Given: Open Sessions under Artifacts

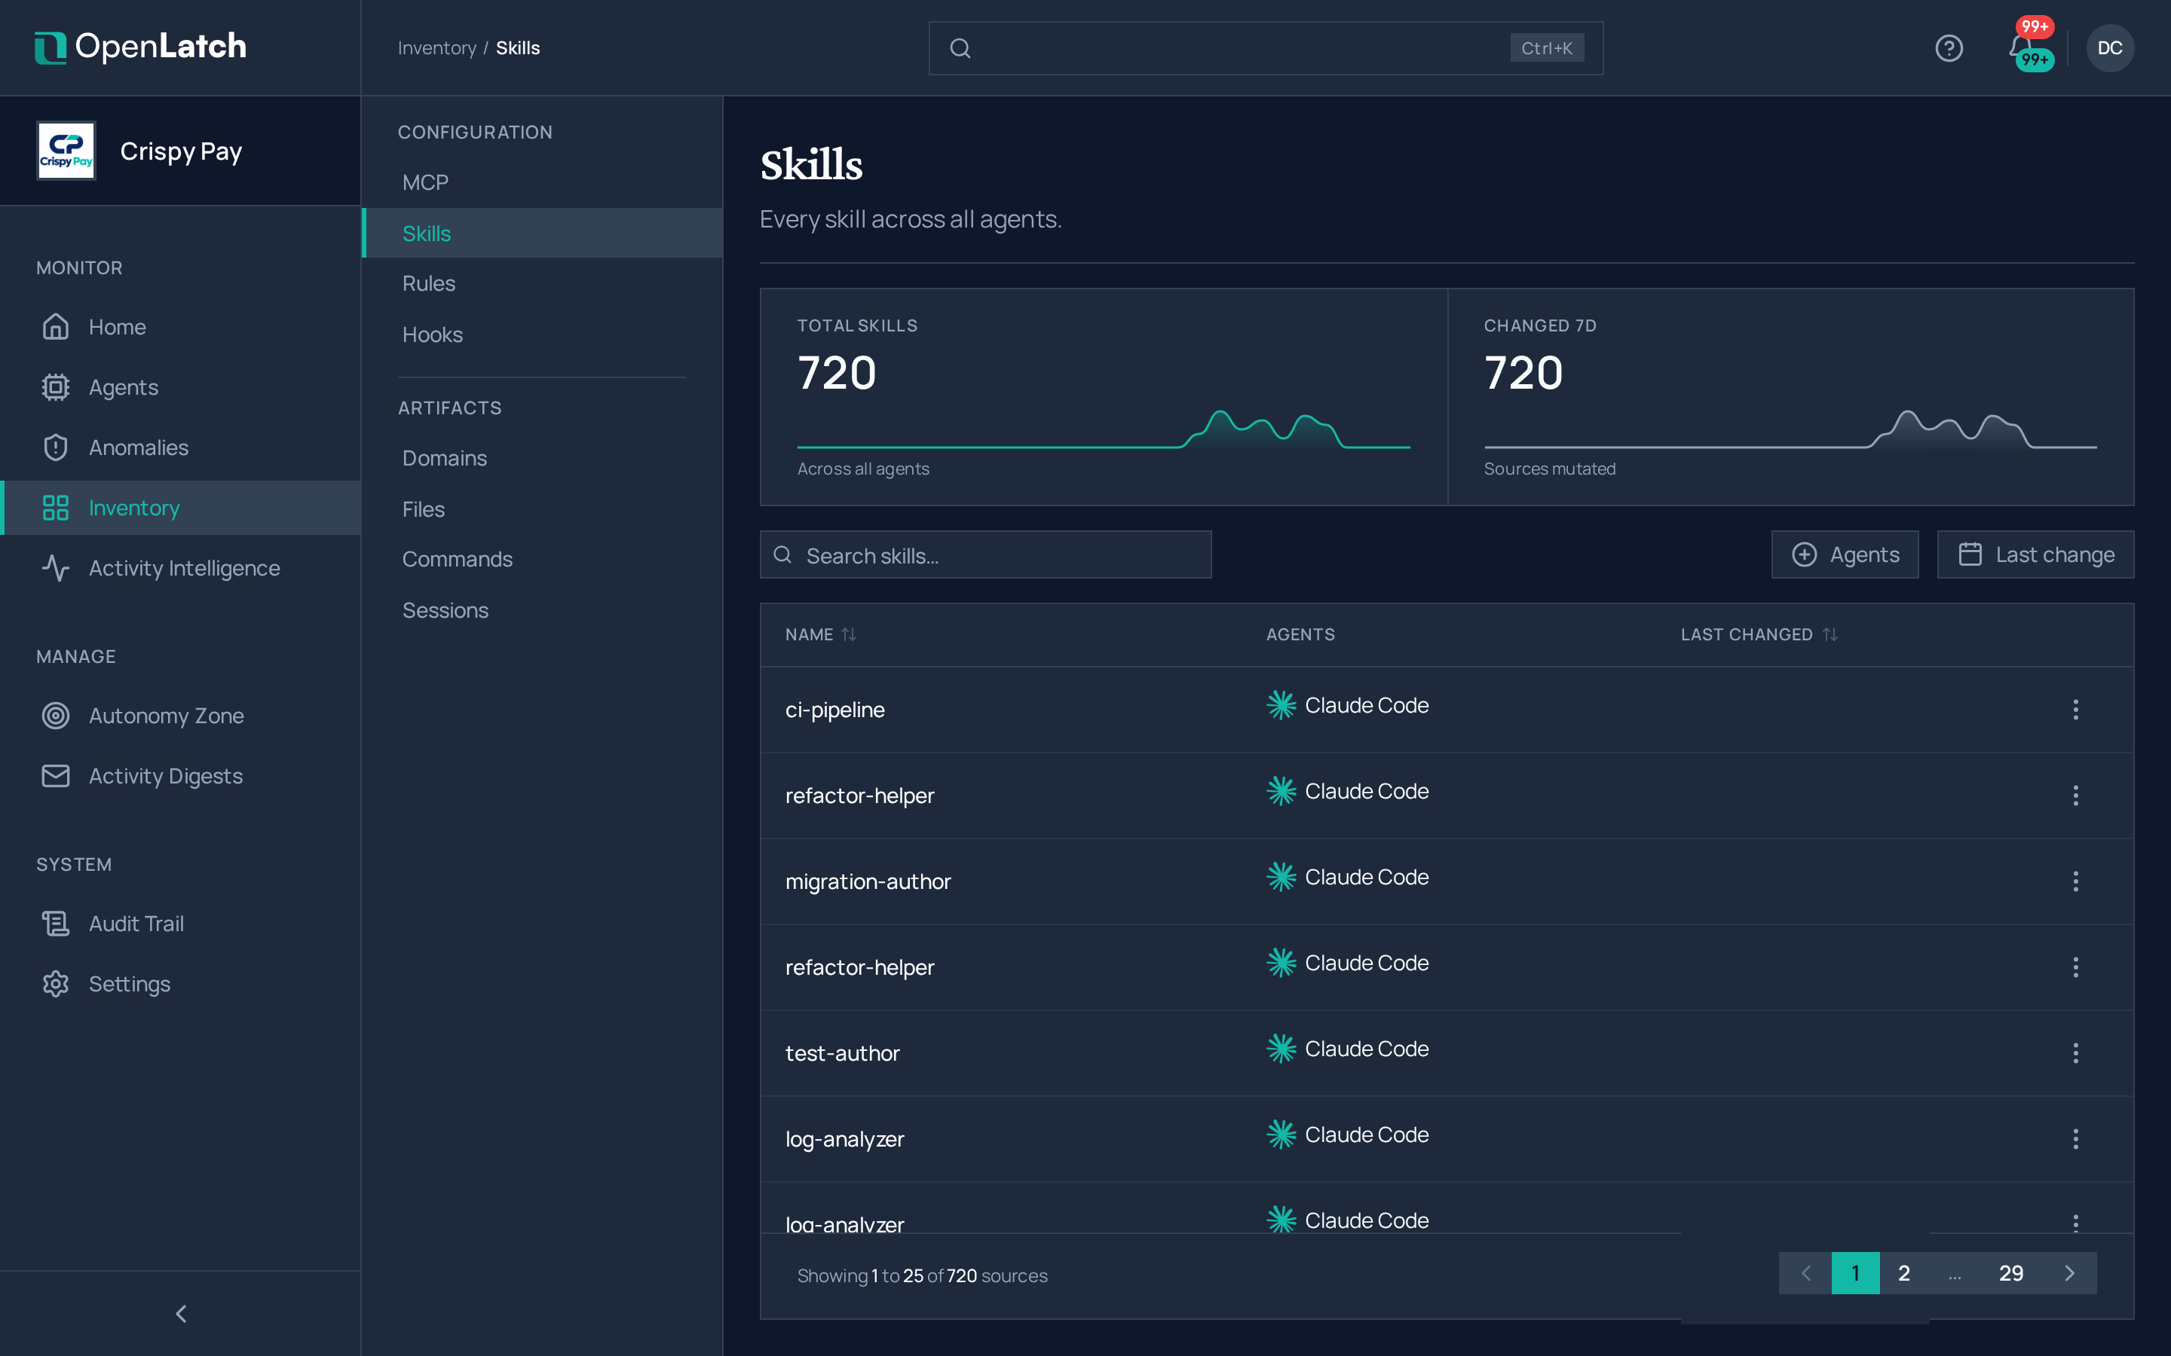Looking at the screenshot, I should tap(542, 610).
